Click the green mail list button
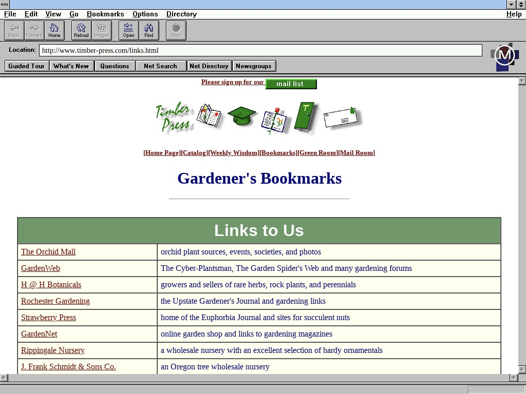The height and width of the screenshot is (394, 526). click(291, 84)
